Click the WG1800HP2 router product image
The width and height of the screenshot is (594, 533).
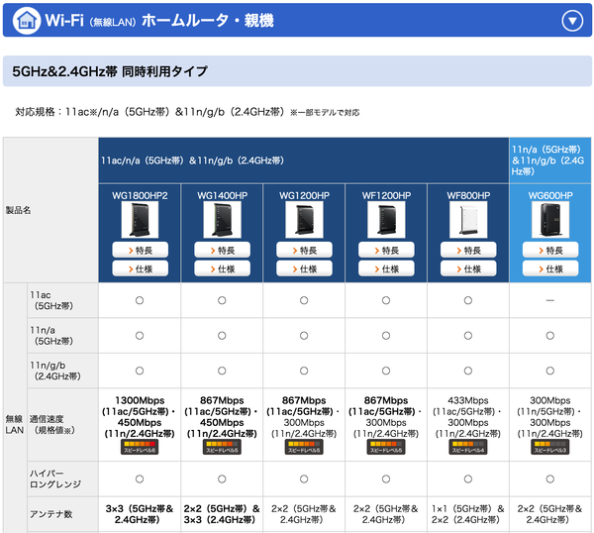point(140,220)
